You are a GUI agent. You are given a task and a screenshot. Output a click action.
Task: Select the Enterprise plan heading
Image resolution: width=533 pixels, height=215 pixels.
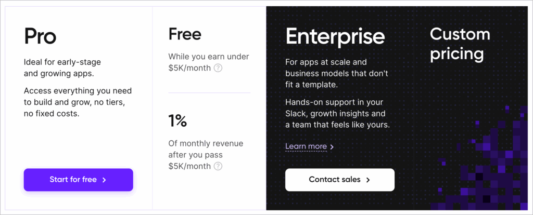tap(335, 36)
